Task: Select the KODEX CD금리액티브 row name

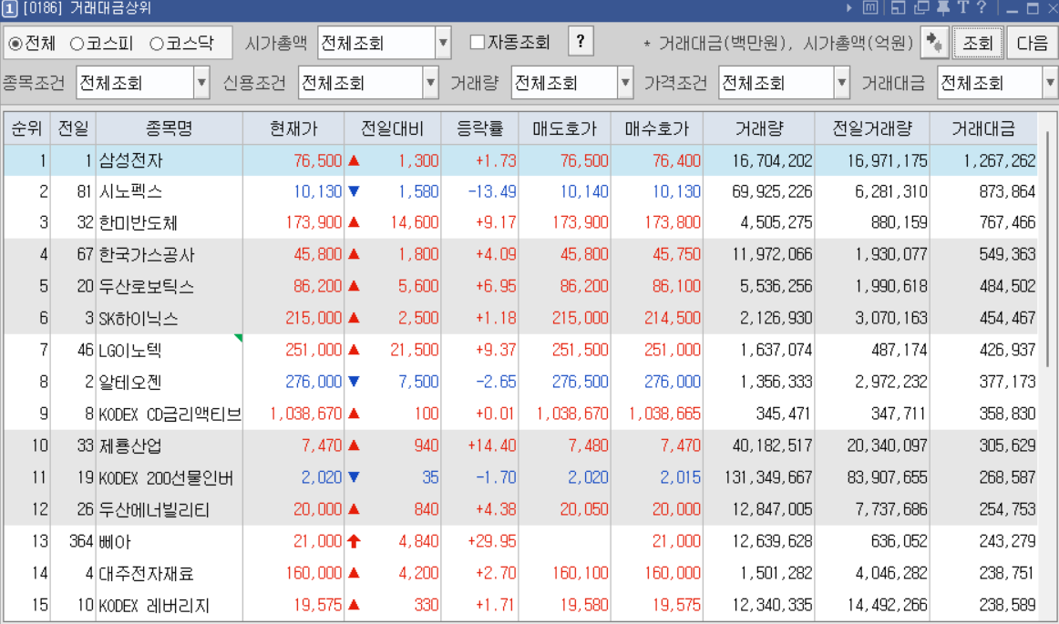Action: point(170,414)
